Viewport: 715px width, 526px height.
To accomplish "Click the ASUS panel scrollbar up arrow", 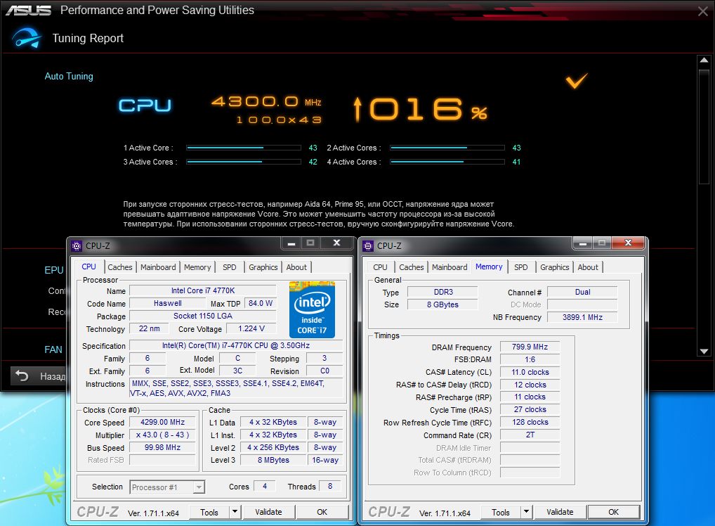I will 704,63.
